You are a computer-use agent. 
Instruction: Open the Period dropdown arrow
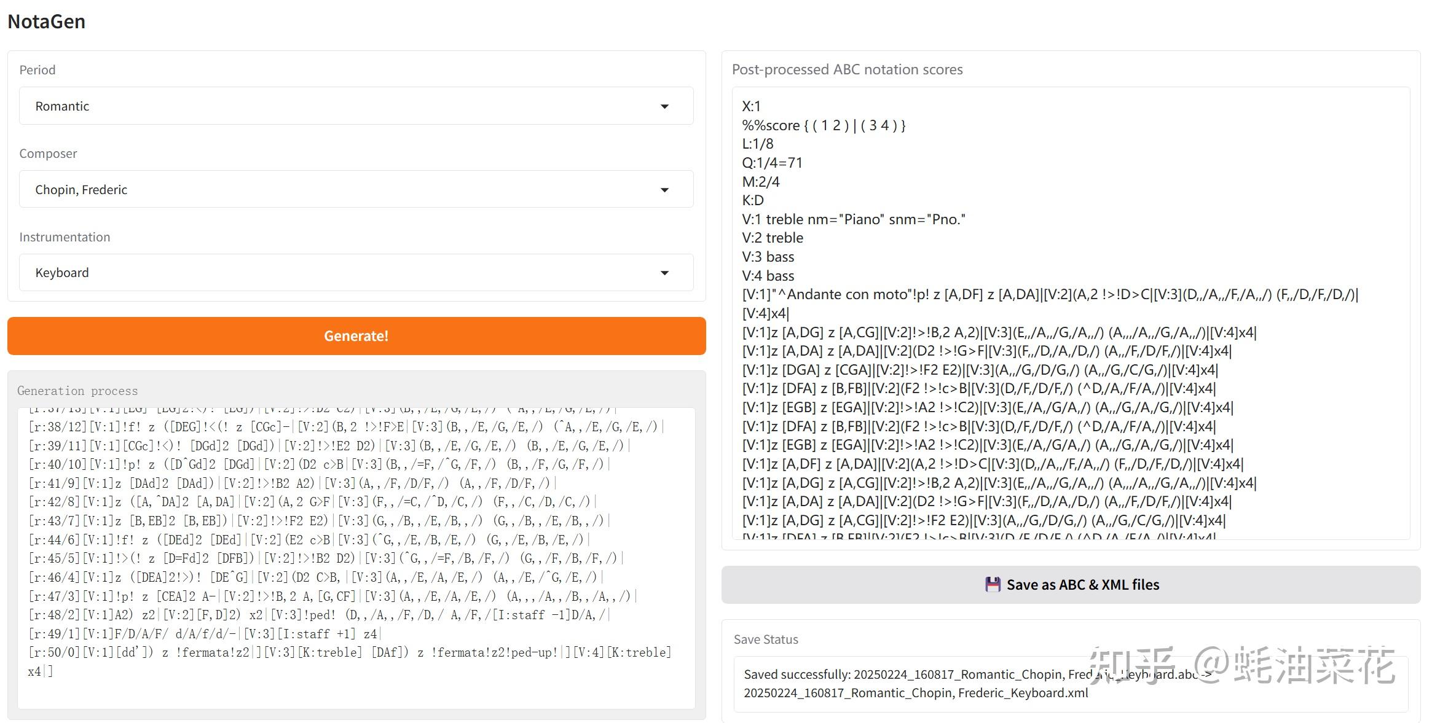(x=664, y=106)
